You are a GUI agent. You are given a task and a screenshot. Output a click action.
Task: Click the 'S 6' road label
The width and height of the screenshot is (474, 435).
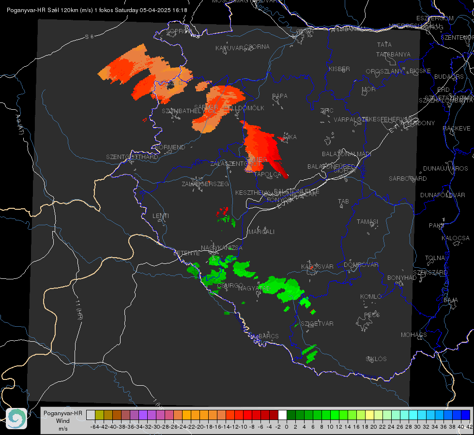89,37
